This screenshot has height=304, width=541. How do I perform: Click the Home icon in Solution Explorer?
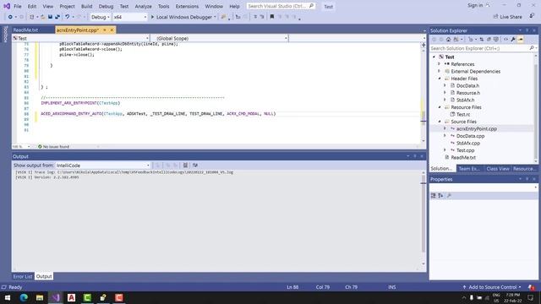pyautogui.click(x=448, y=40)
